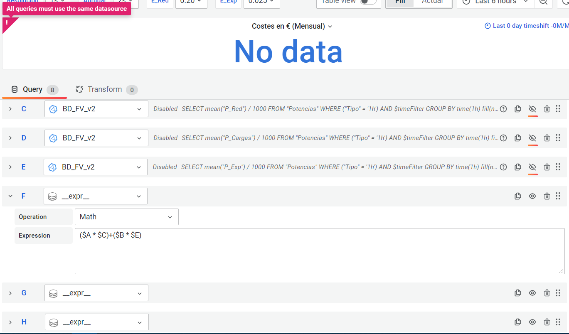Click the drag handle dots on expression F
The image size is (569, 334).
[x=558, y=196]
